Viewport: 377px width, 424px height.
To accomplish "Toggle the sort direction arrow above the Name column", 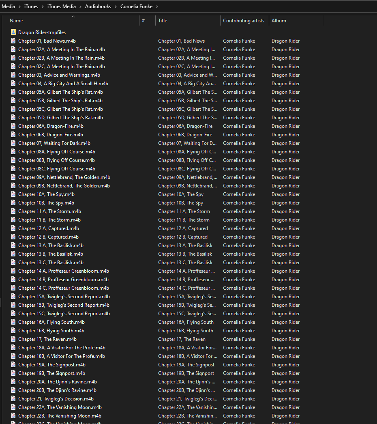I will (73, 17).
